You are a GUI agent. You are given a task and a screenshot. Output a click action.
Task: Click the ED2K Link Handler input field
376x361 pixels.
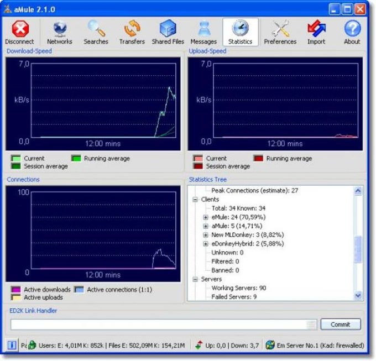(x=164, y=325)
